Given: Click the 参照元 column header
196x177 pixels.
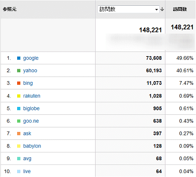Looking at the screenshot, I should coord(10,9).
